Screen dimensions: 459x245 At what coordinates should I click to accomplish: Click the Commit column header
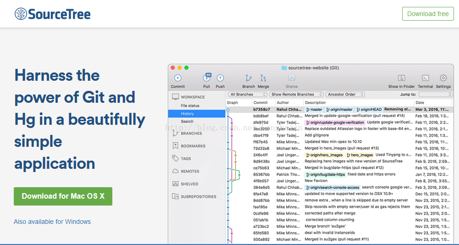[x=260, y=103]
